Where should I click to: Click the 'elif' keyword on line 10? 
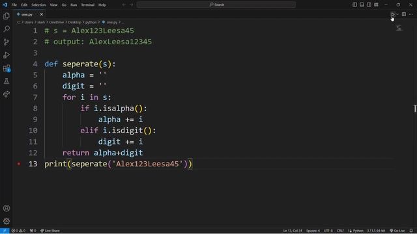click(89, 131)
